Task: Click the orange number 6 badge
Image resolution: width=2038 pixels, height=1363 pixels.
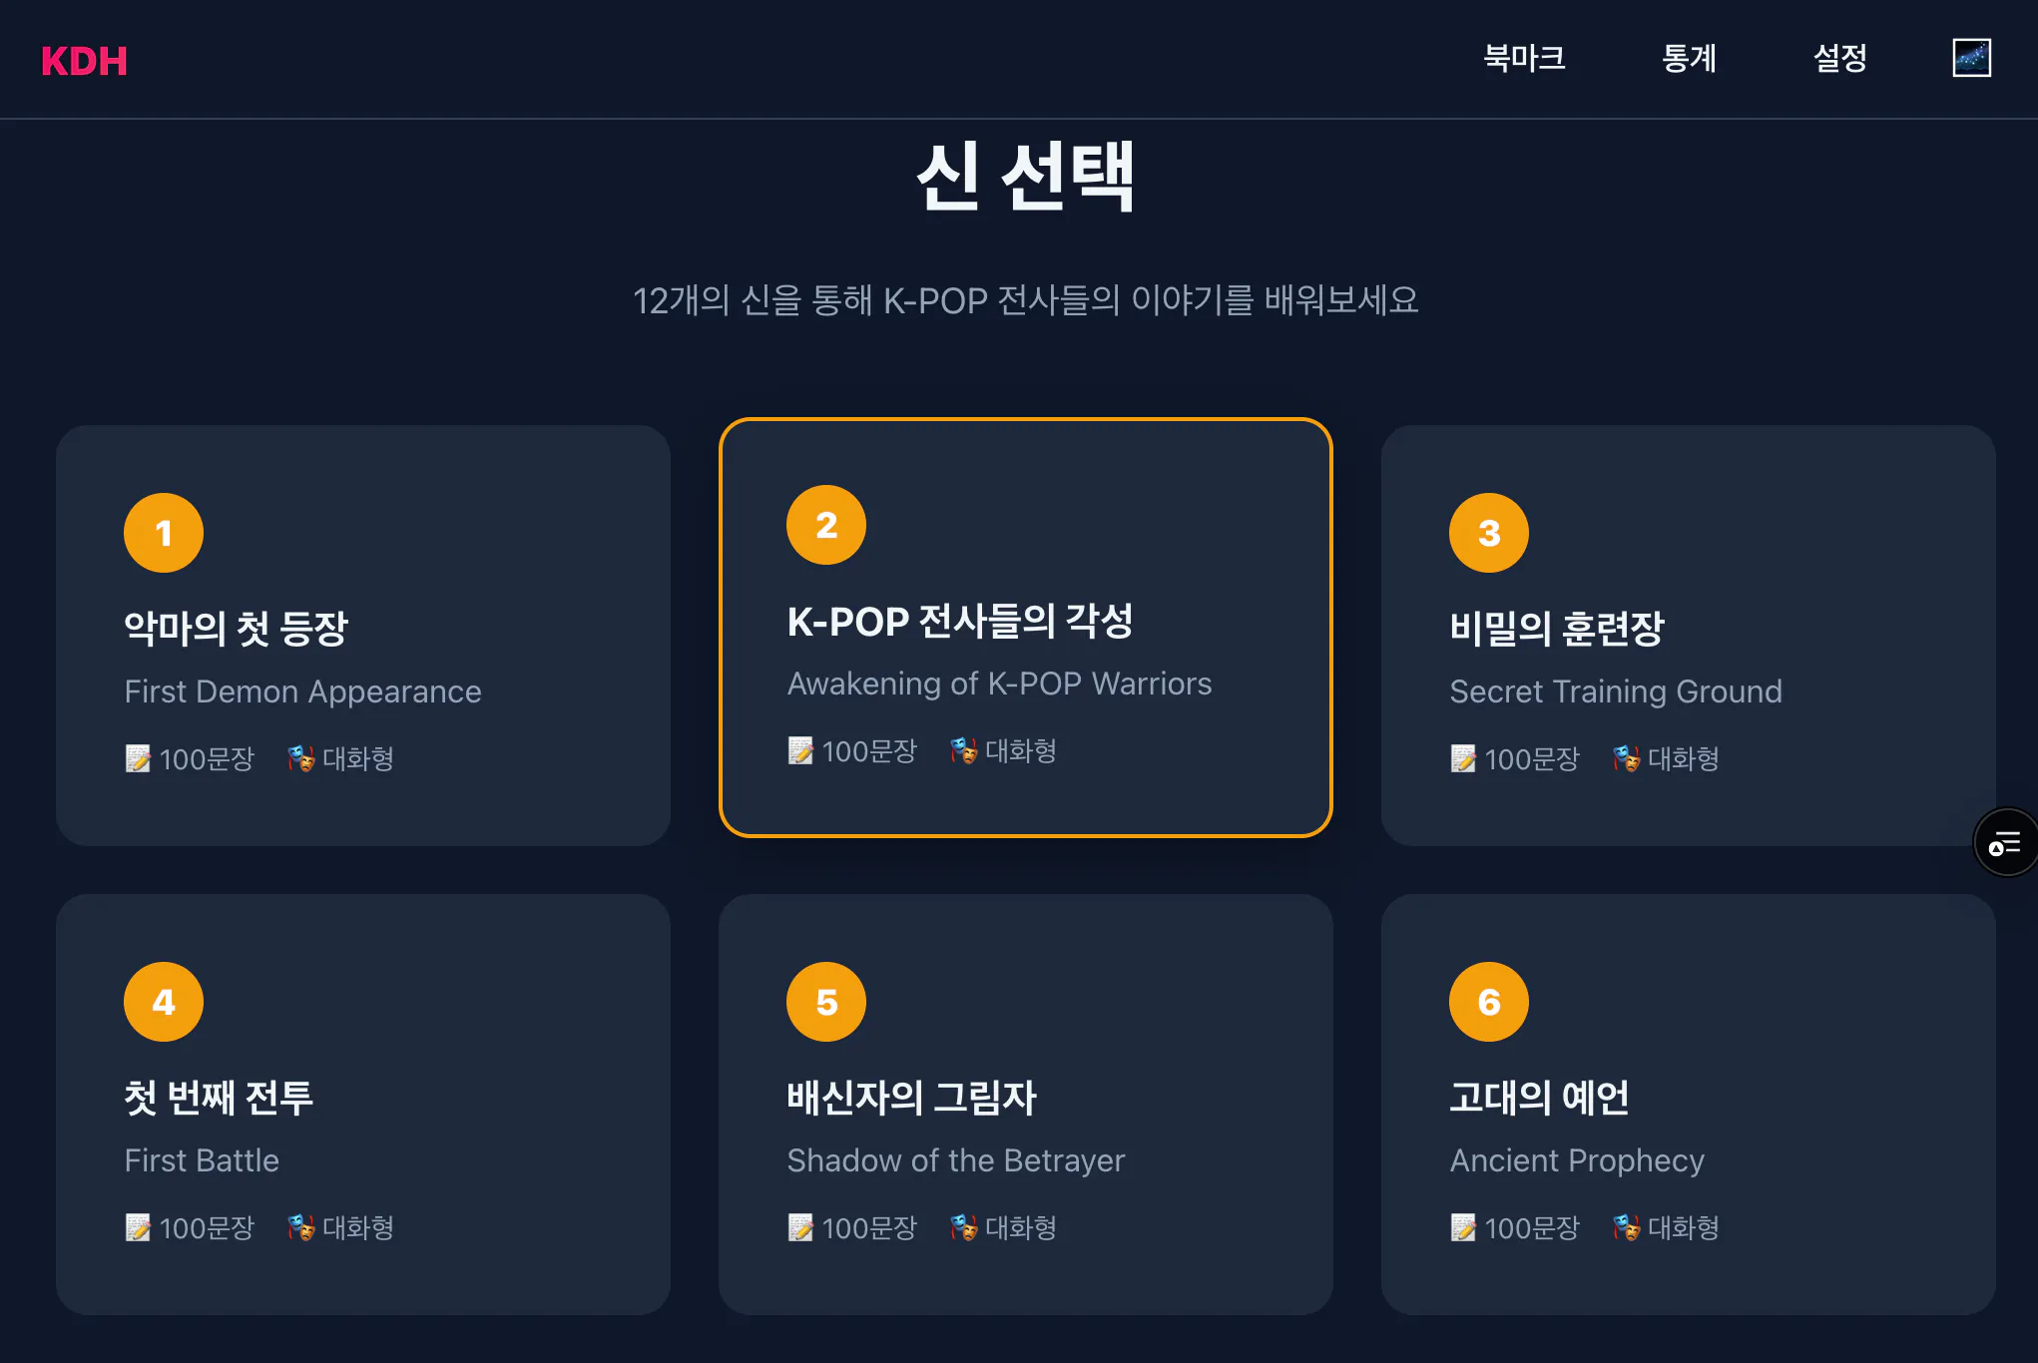Action: (1488, 1001)
